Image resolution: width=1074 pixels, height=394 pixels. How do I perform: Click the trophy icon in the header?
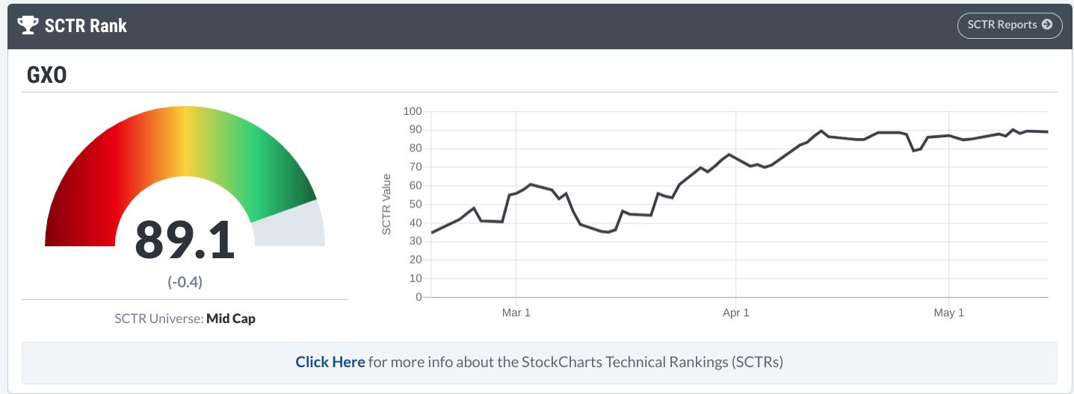tap(28, 25)
